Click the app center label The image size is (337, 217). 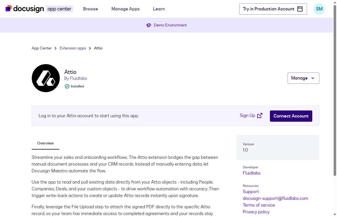pyautogui.click(x=60, y=9)
